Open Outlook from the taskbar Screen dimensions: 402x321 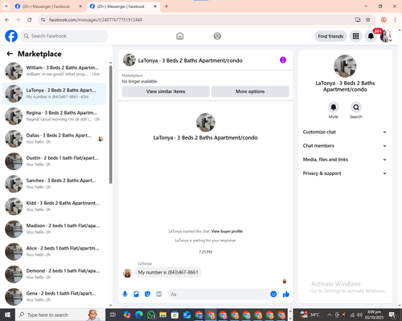187,315
